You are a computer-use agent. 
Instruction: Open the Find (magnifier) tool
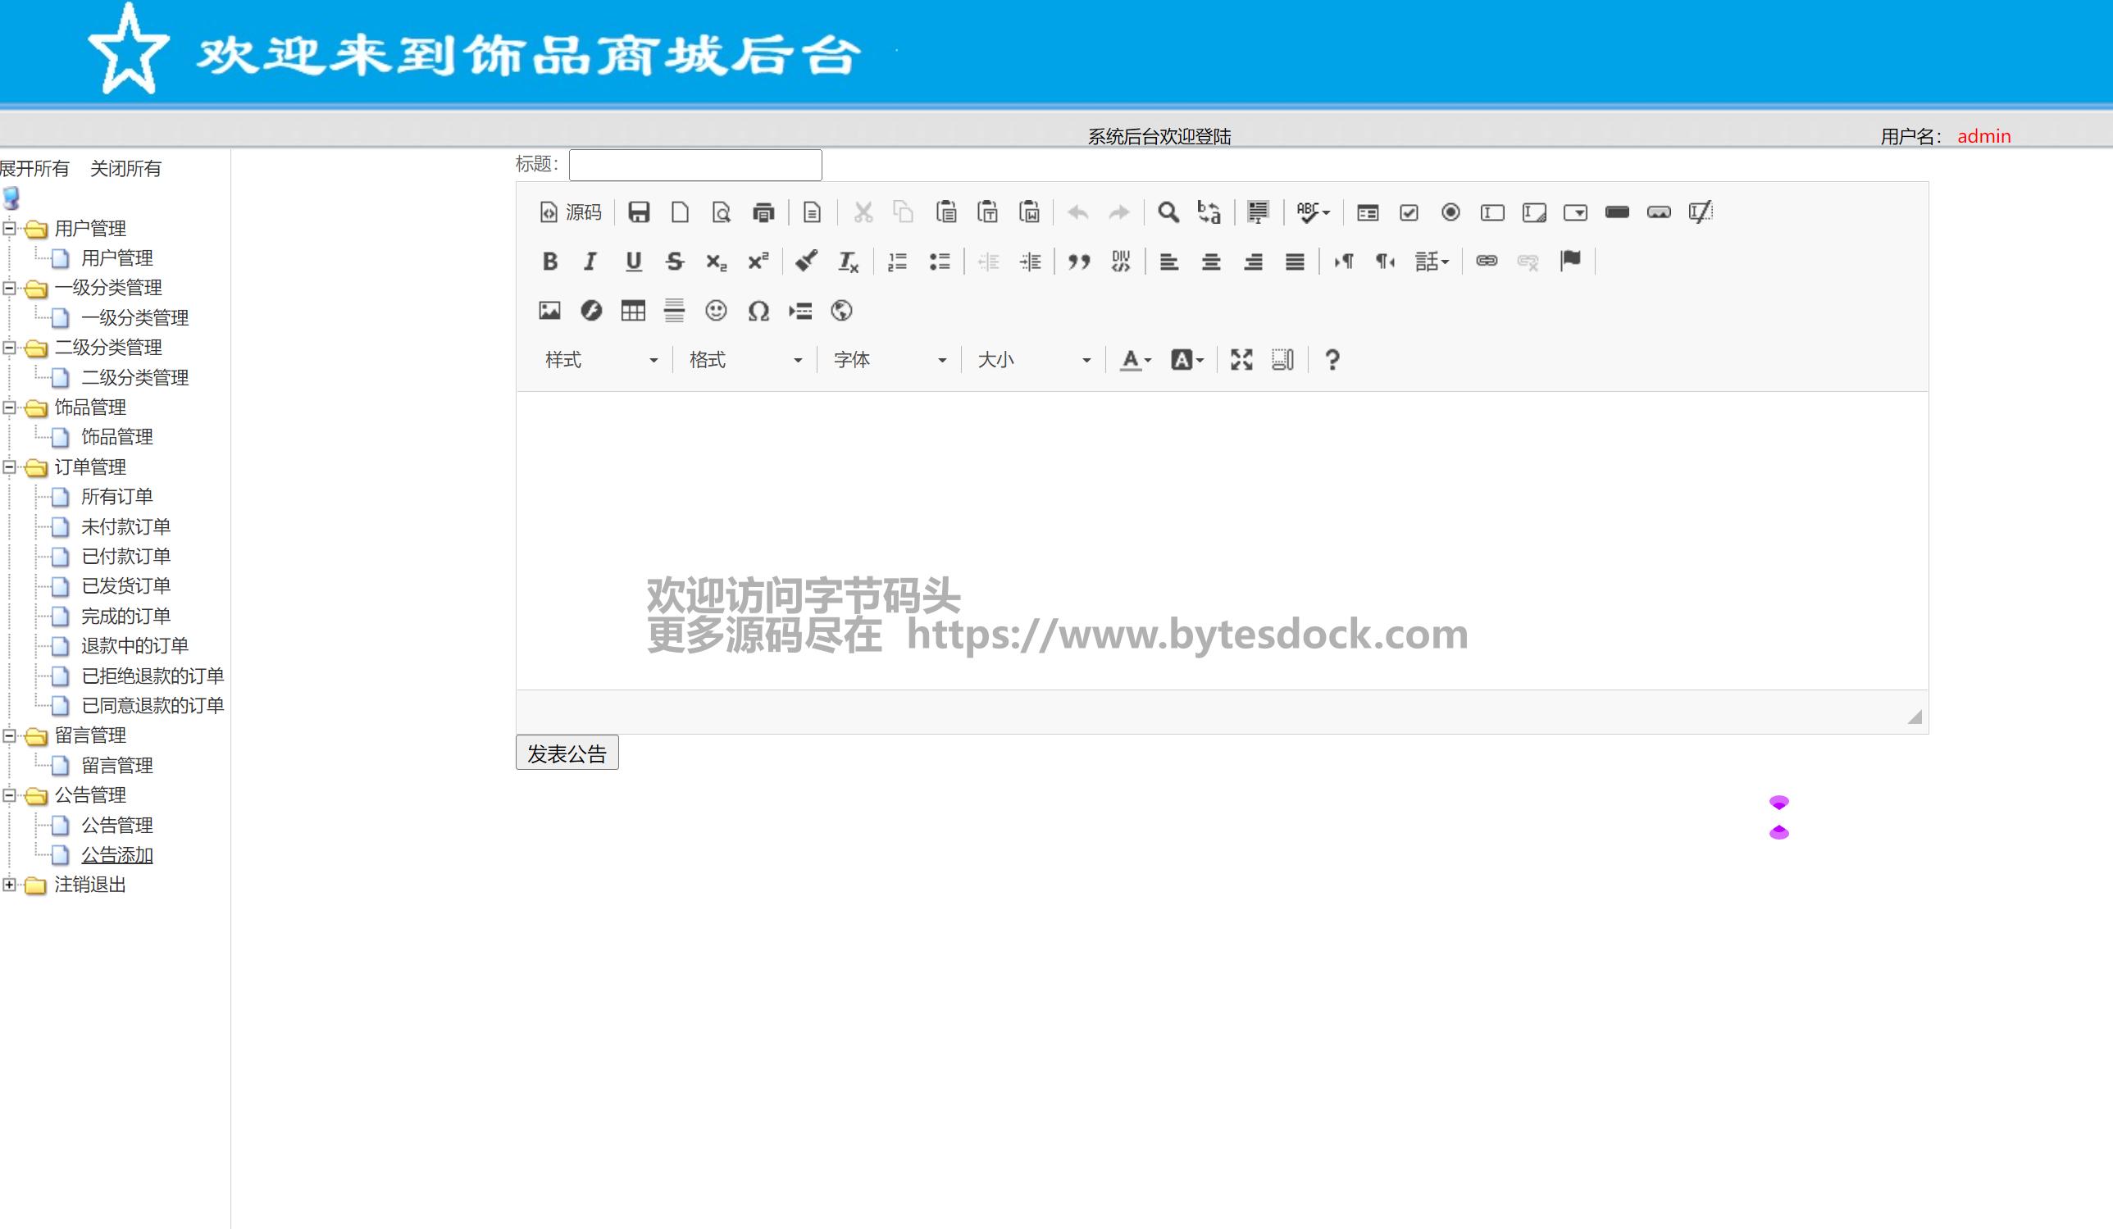[x=1167, y=212]
